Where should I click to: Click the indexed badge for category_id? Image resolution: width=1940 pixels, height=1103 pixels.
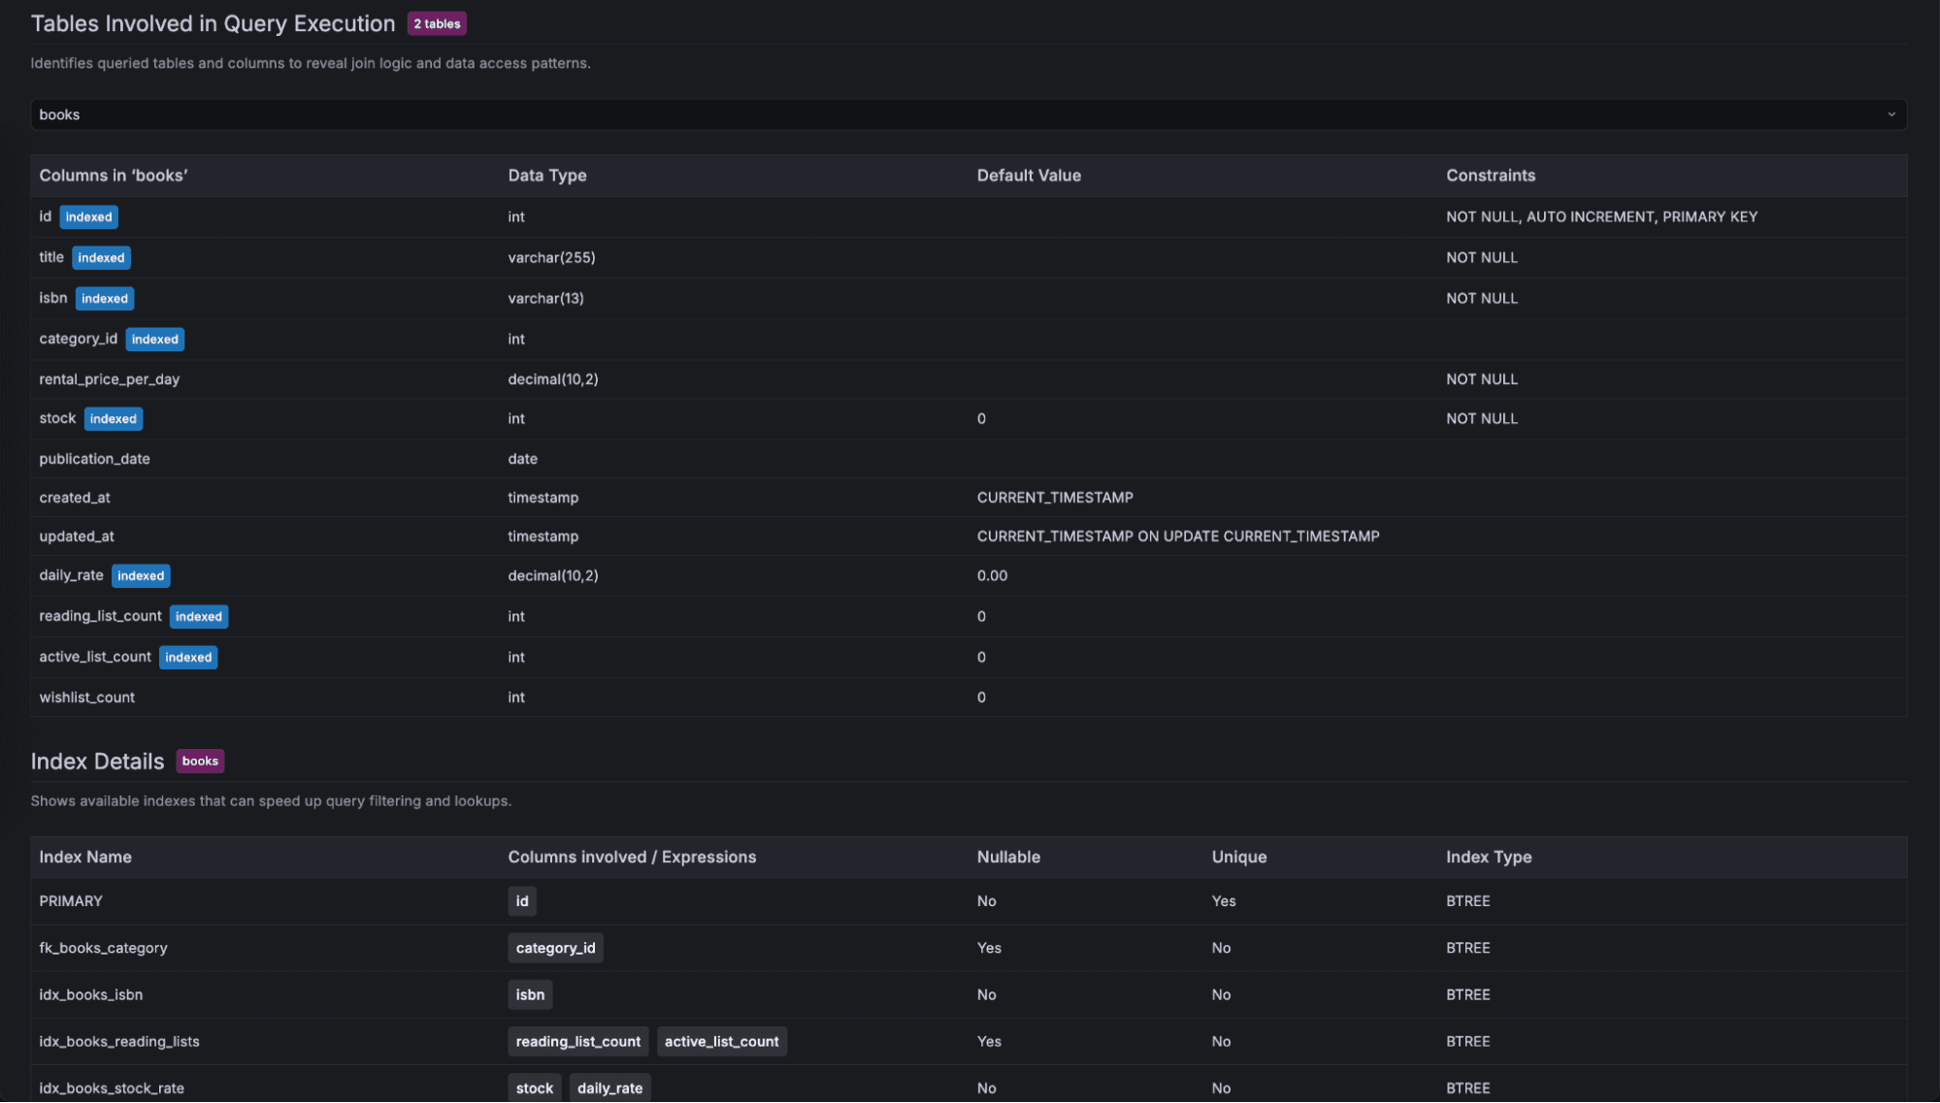pos(155,339)
